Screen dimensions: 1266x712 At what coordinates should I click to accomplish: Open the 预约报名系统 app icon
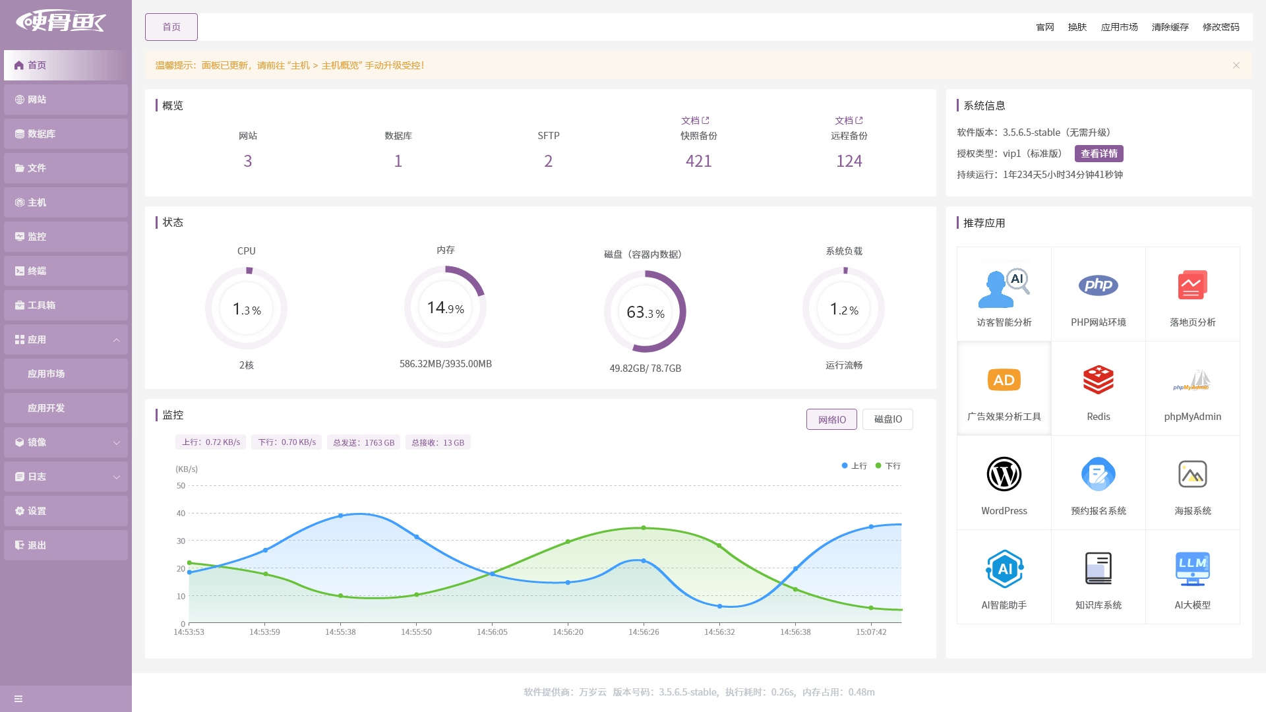pyautogui.click(x=1098, y=474)
